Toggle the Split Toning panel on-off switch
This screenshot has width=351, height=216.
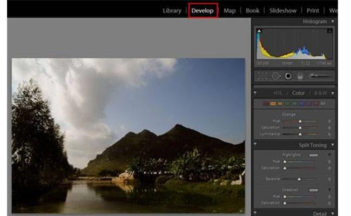coord(255,145)
